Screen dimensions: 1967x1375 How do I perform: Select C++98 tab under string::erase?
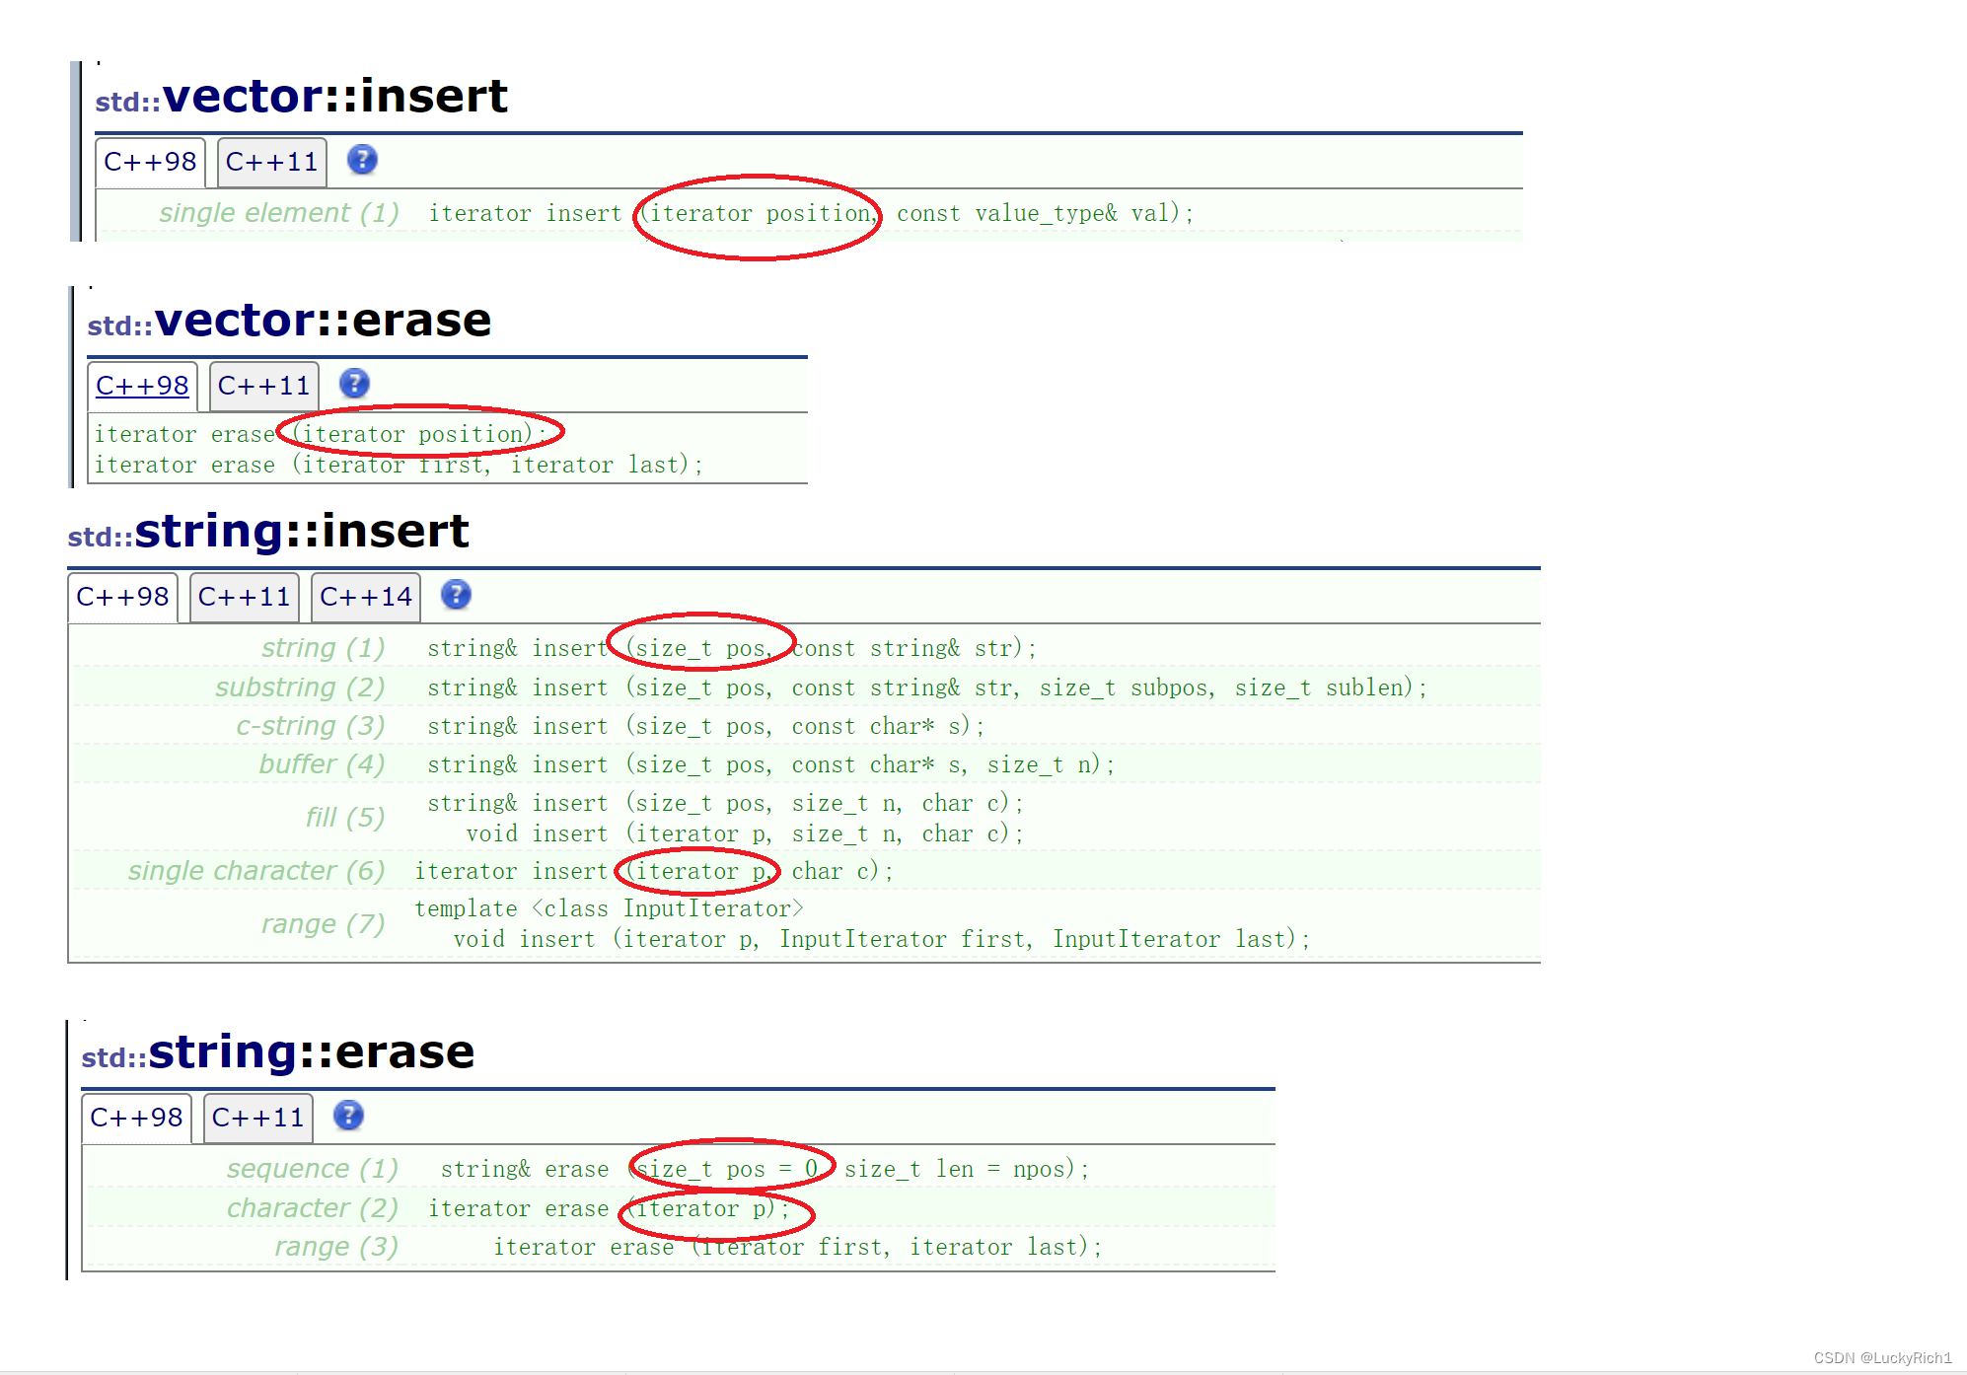pyautogui.click(x=136, y=1119)
